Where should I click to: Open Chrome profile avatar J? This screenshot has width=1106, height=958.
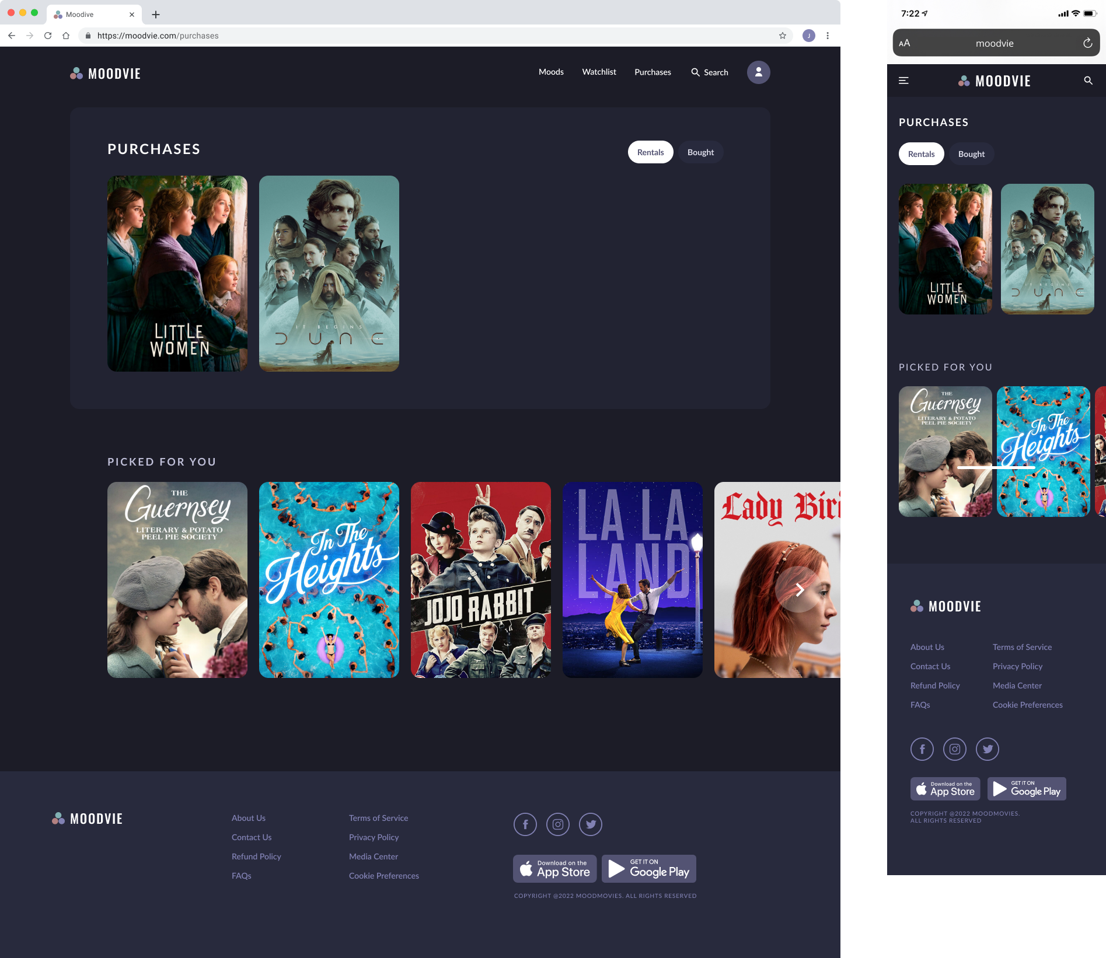[x=809, y=36]
